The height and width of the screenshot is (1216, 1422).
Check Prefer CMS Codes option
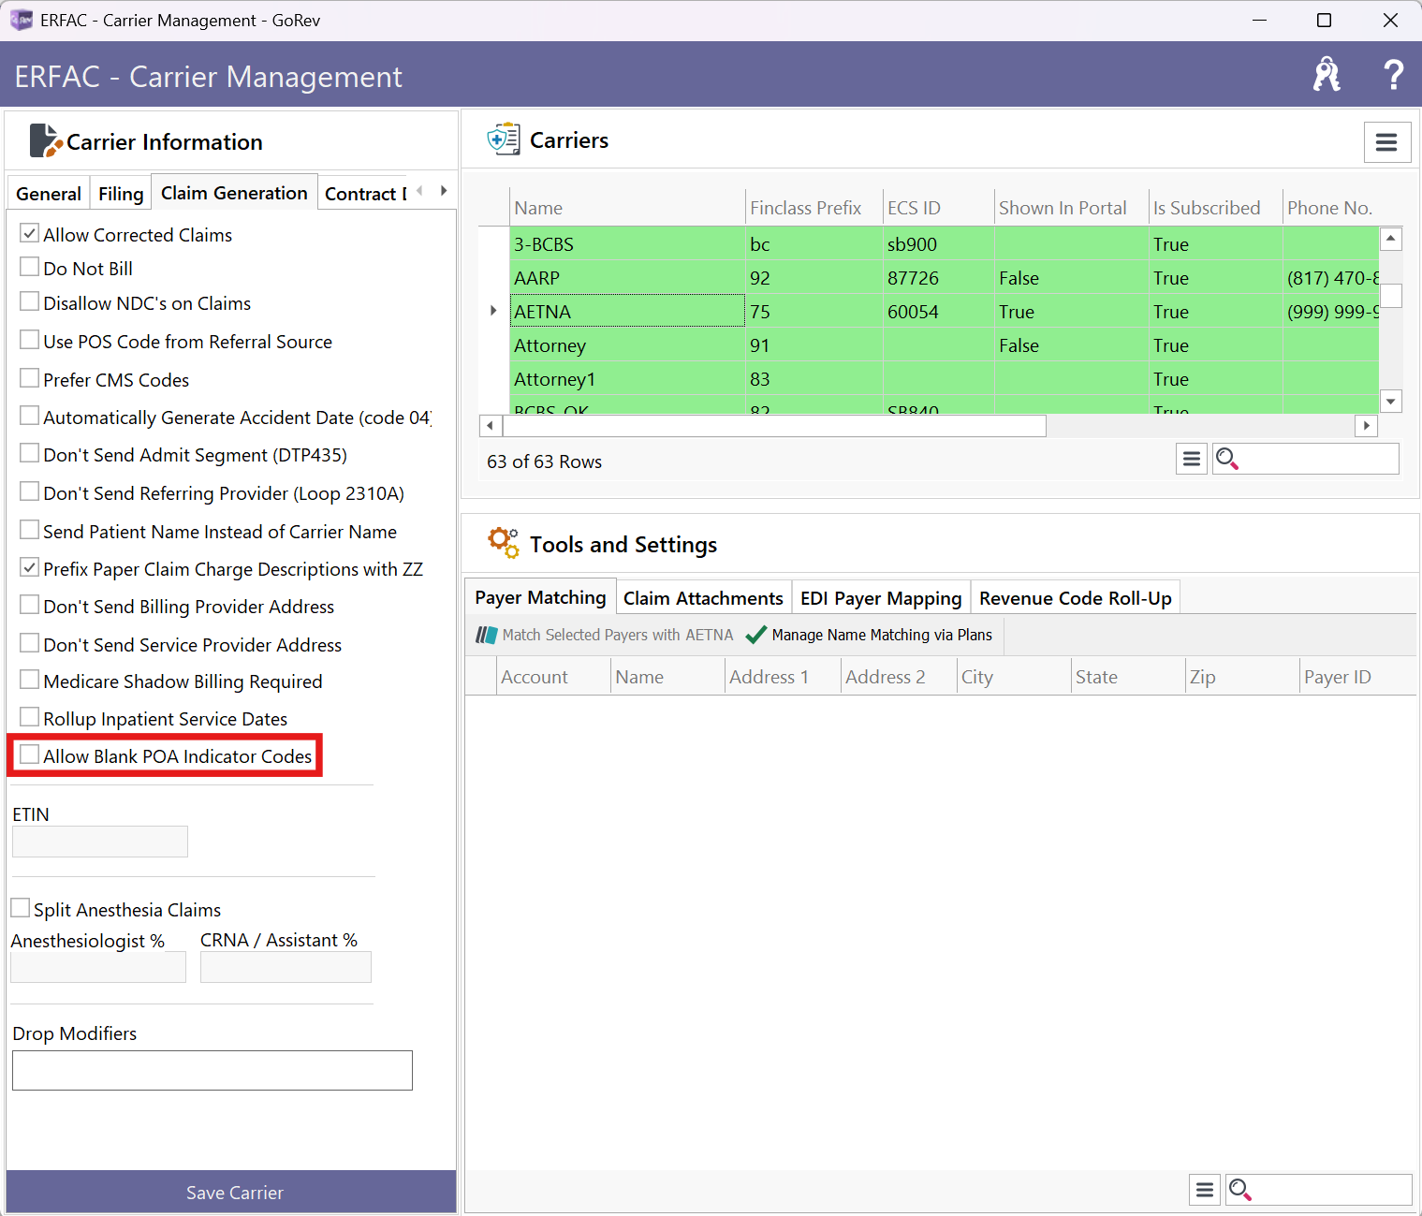(x=30, y=378)
